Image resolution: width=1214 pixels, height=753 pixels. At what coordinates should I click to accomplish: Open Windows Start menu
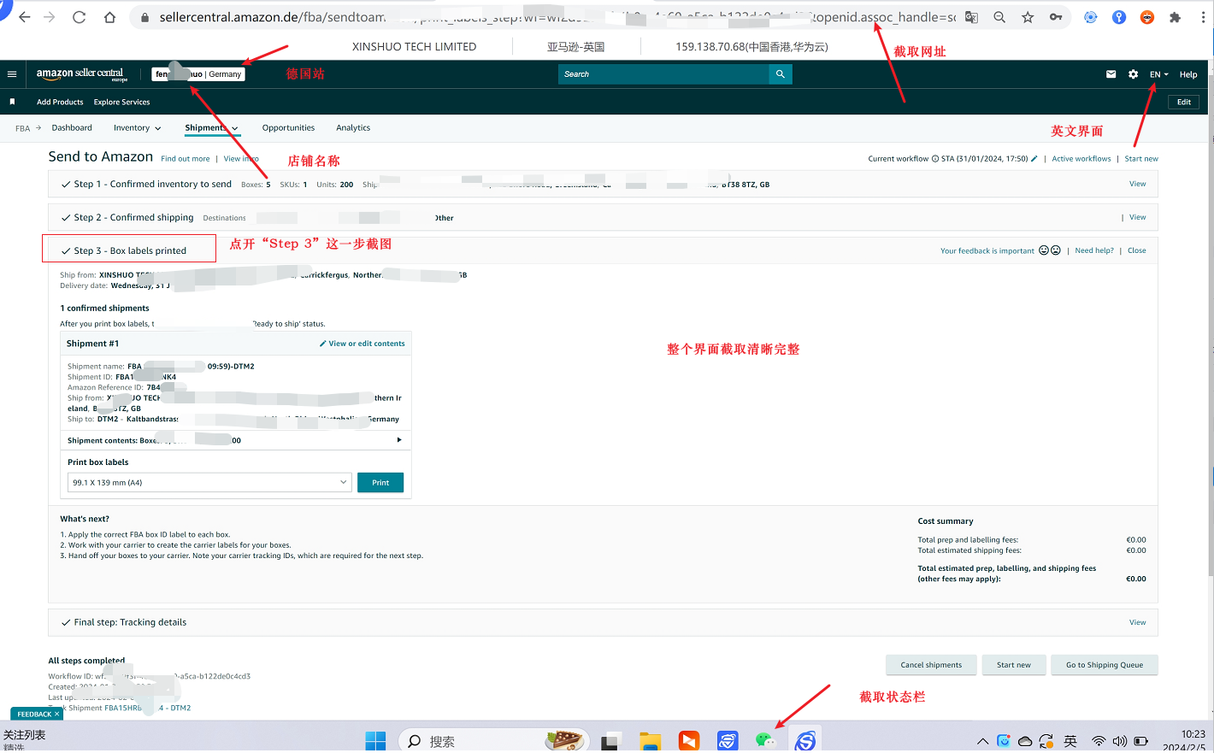point(375,740)
